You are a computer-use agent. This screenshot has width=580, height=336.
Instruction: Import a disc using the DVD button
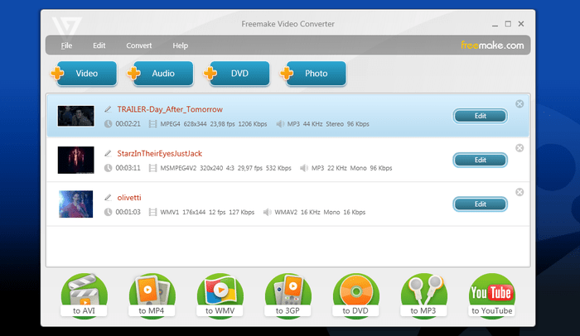click(x=237, y=74)
